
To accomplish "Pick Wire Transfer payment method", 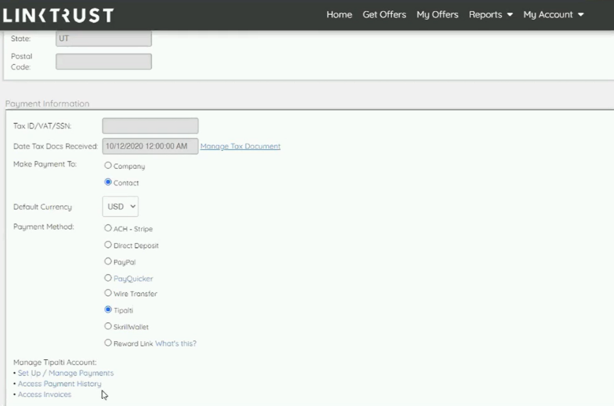I will click(108, 293).
